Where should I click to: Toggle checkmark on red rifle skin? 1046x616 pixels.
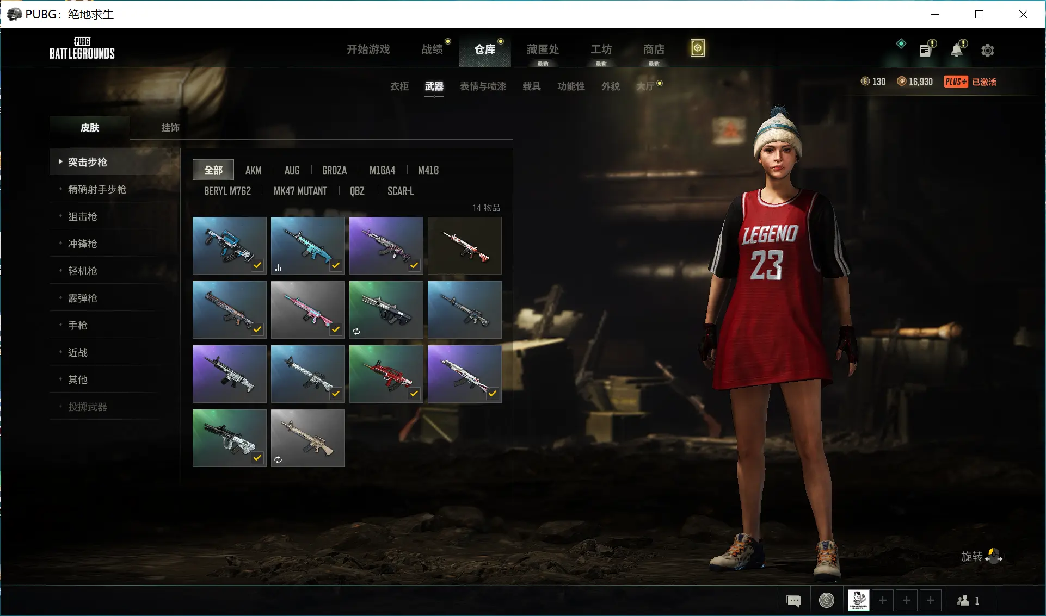414,394
